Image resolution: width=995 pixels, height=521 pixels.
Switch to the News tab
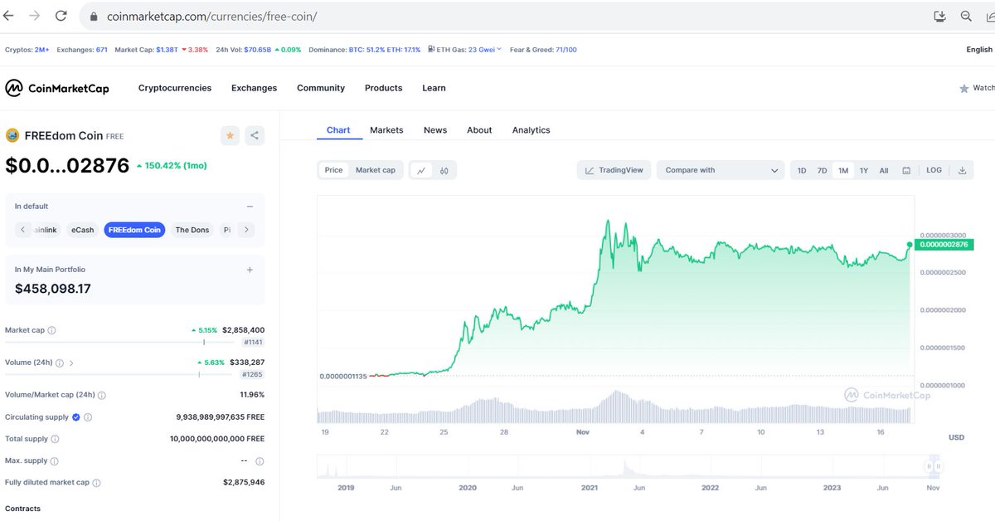[435, 130]
